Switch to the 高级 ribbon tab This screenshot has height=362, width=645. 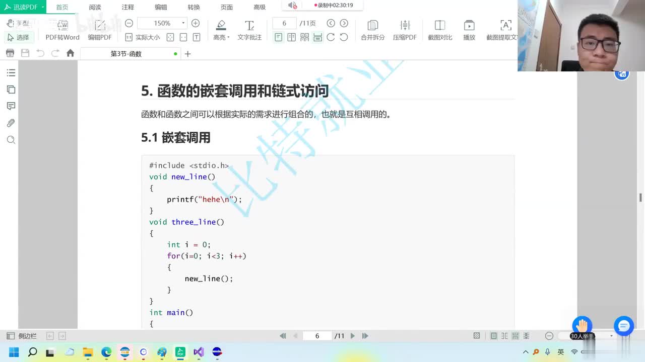coord(260,7)
